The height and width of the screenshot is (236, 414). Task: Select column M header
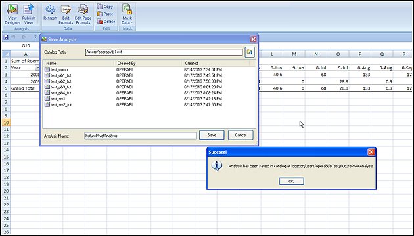294,54
